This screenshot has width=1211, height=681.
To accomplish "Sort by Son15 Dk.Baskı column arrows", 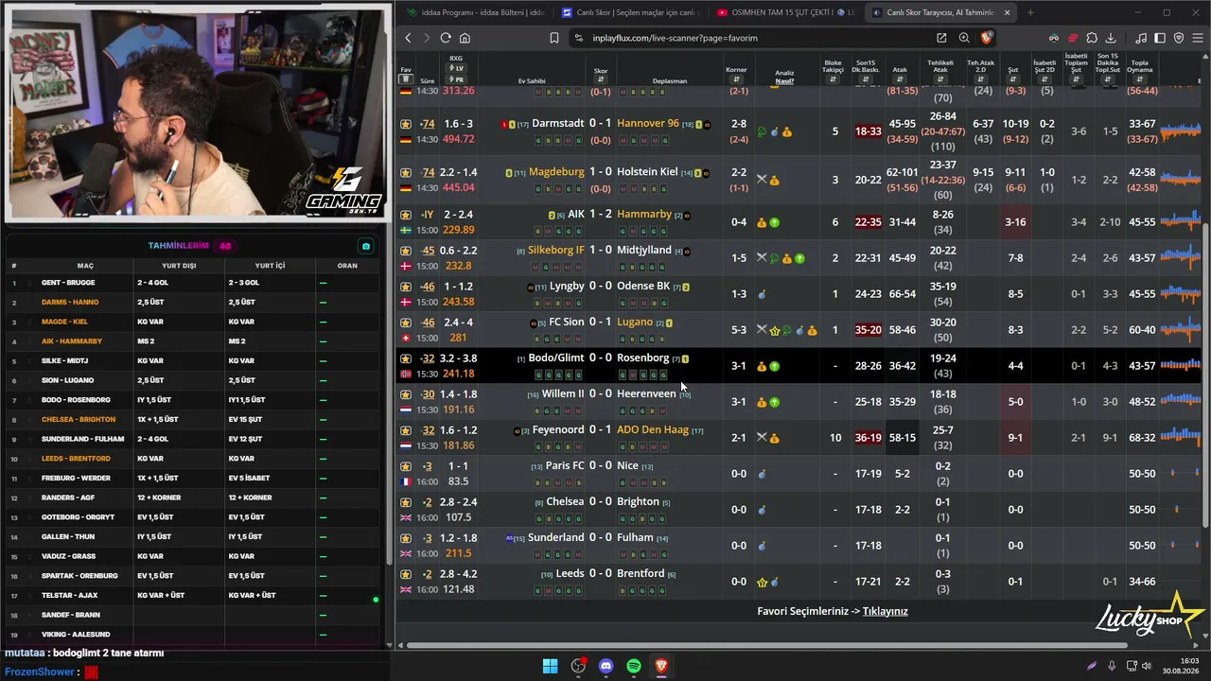I will click(867, 79).
